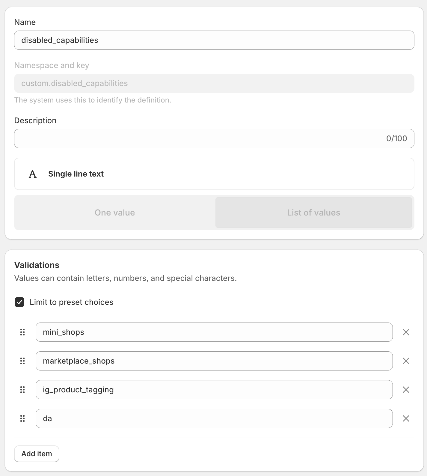Click the Name label
Viewport: 427px width, 476px height.
25,22
